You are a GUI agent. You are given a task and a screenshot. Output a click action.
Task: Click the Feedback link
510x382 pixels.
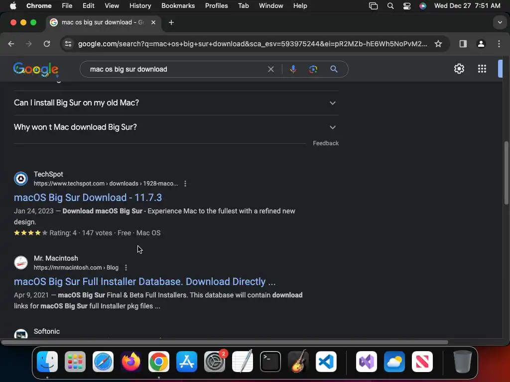point(326,143)
